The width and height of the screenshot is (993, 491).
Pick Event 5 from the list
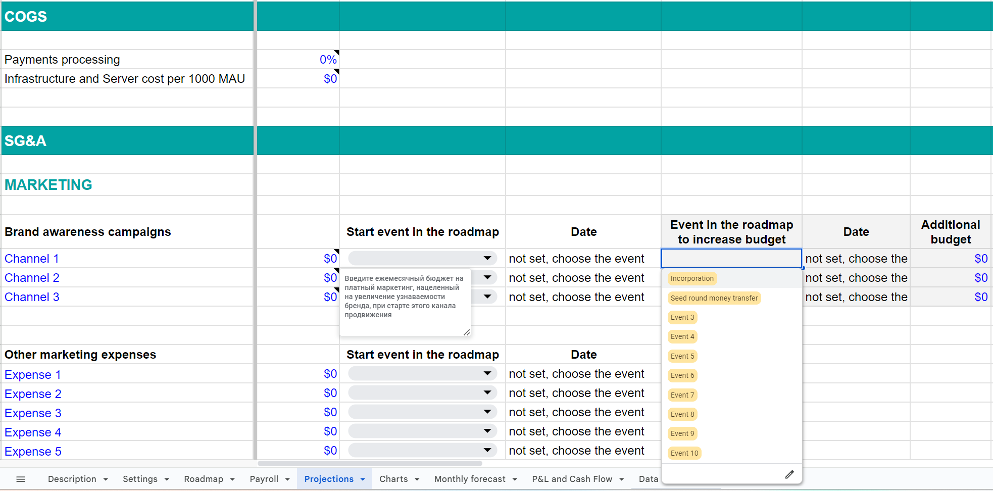[x=682, y=356]
